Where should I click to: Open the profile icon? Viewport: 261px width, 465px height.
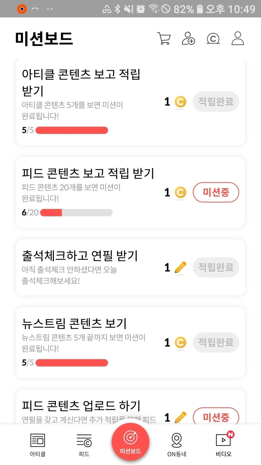click(237, 39)
